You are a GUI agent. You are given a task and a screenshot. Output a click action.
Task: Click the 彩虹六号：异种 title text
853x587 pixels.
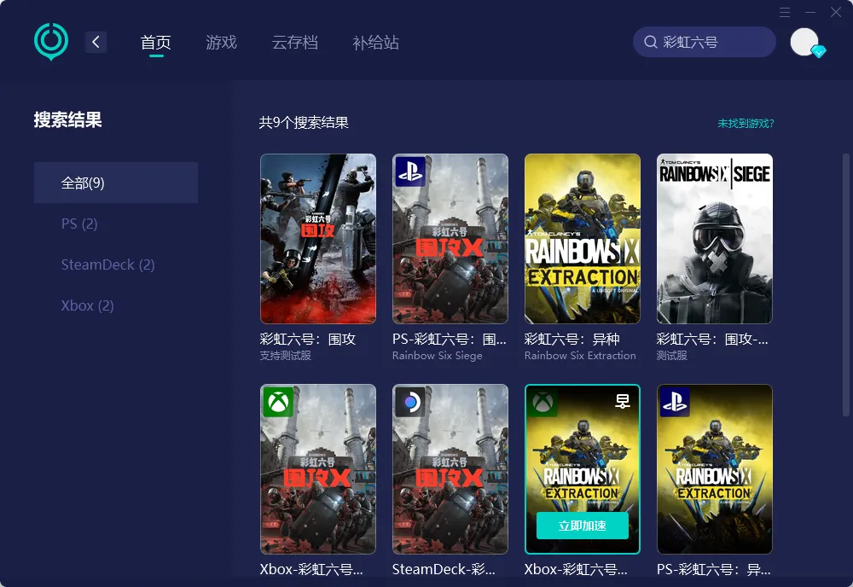tap(572, 339)
